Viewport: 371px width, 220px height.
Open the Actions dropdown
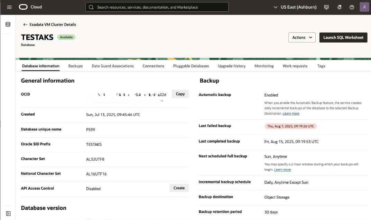click(302, 37)
